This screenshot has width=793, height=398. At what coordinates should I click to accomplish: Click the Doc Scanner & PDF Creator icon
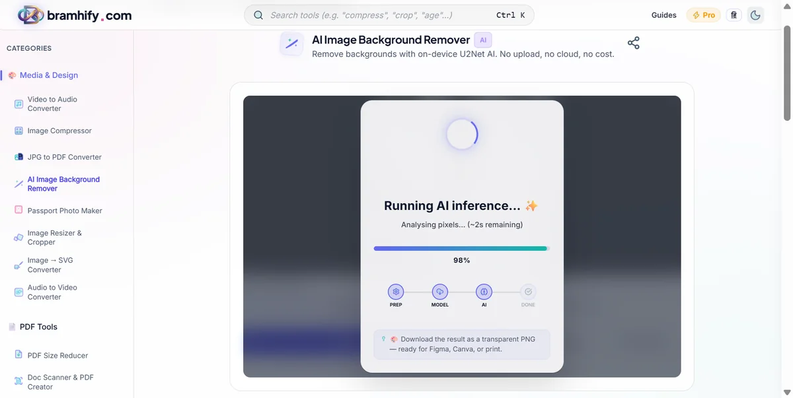[x=19, y=381]
